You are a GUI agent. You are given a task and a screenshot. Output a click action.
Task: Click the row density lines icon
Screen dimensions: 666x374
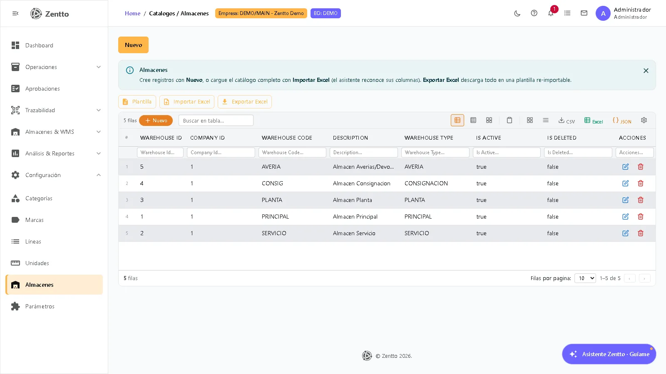[x=546, y=120]
